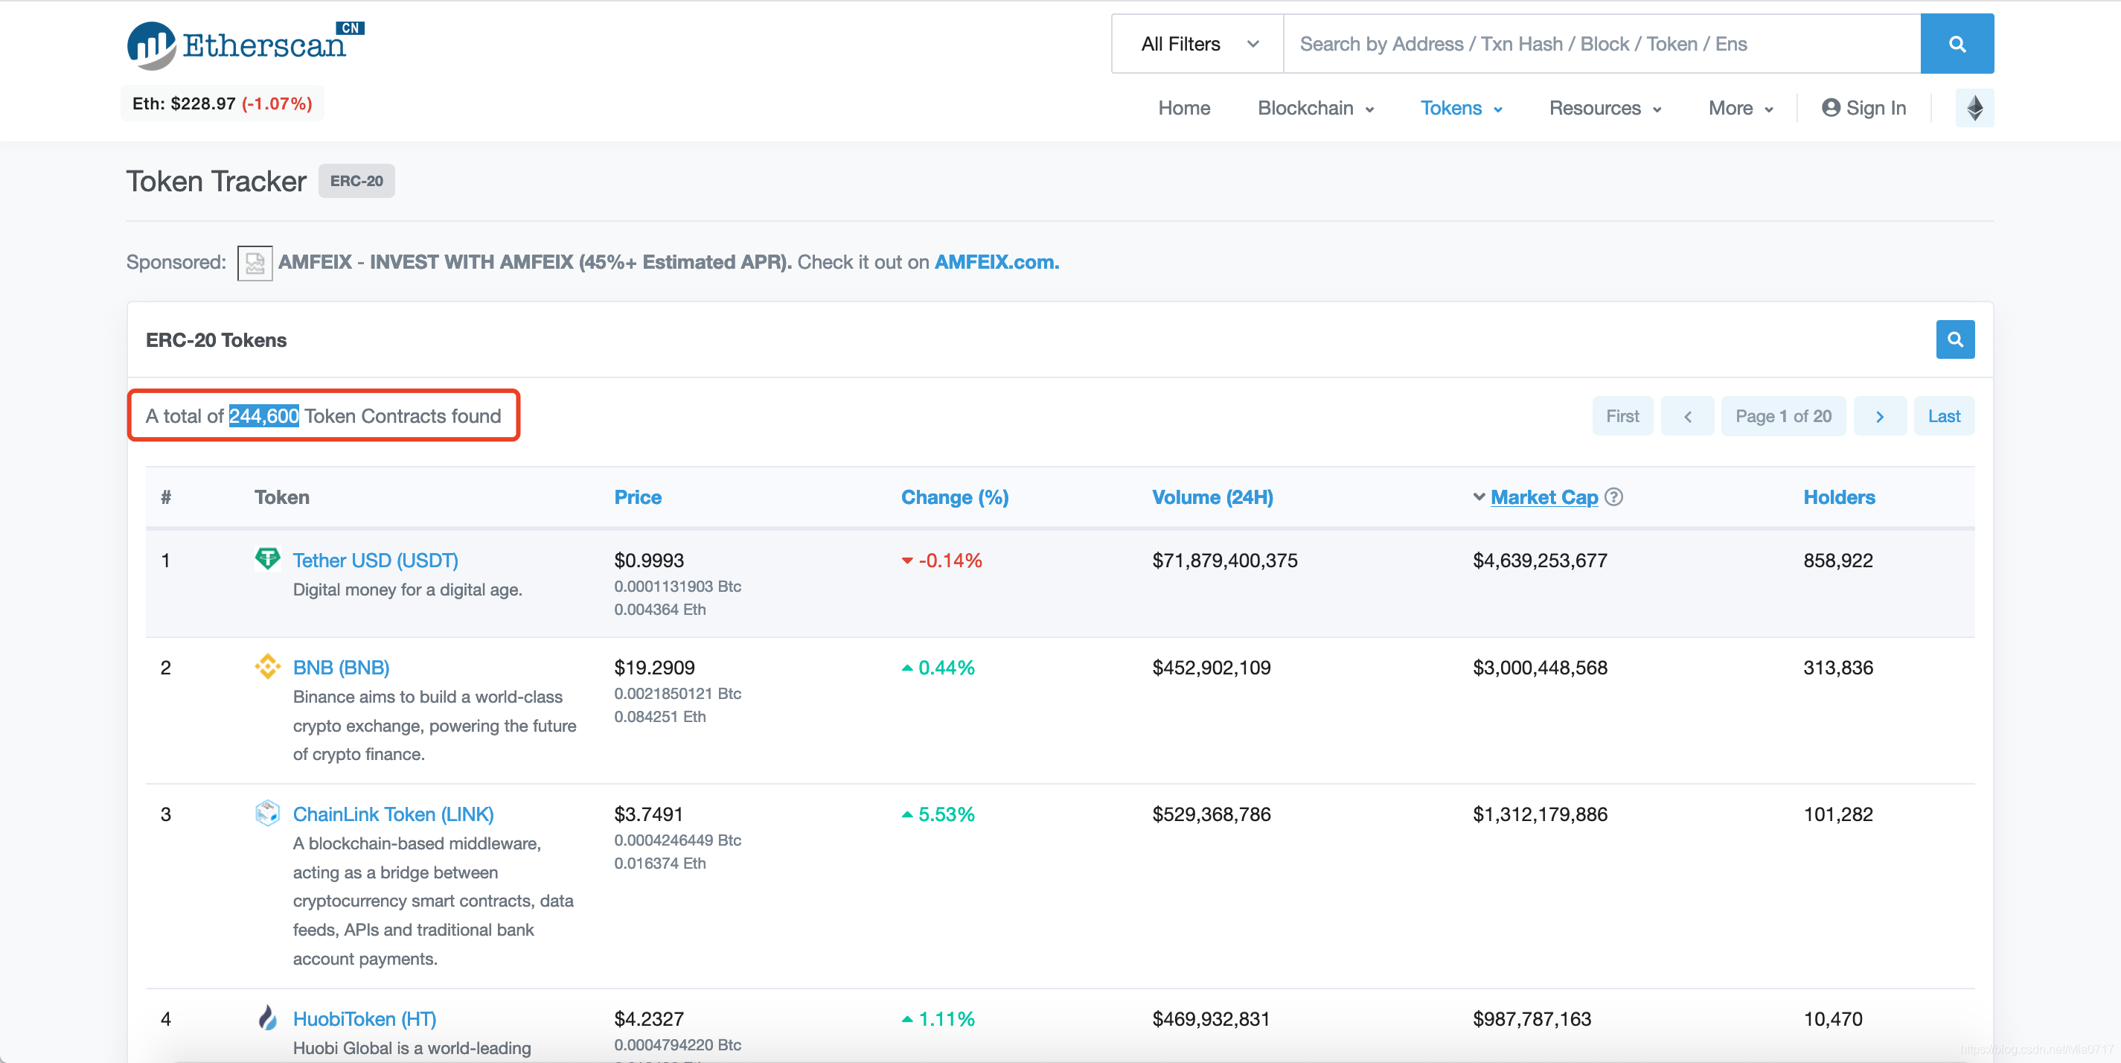Click the Etherscan logo
This screenshot has height=1063, width=2121.
click(x=246, y=45)
